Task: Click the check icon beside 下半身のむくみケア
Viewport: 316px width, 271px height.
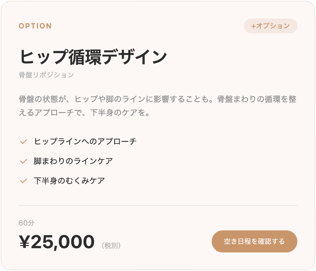Action: (24, 181)
